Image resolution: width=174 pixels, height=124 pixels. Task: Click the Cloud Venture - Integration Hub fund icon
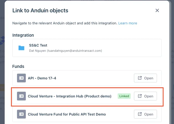tap(21, 96)
